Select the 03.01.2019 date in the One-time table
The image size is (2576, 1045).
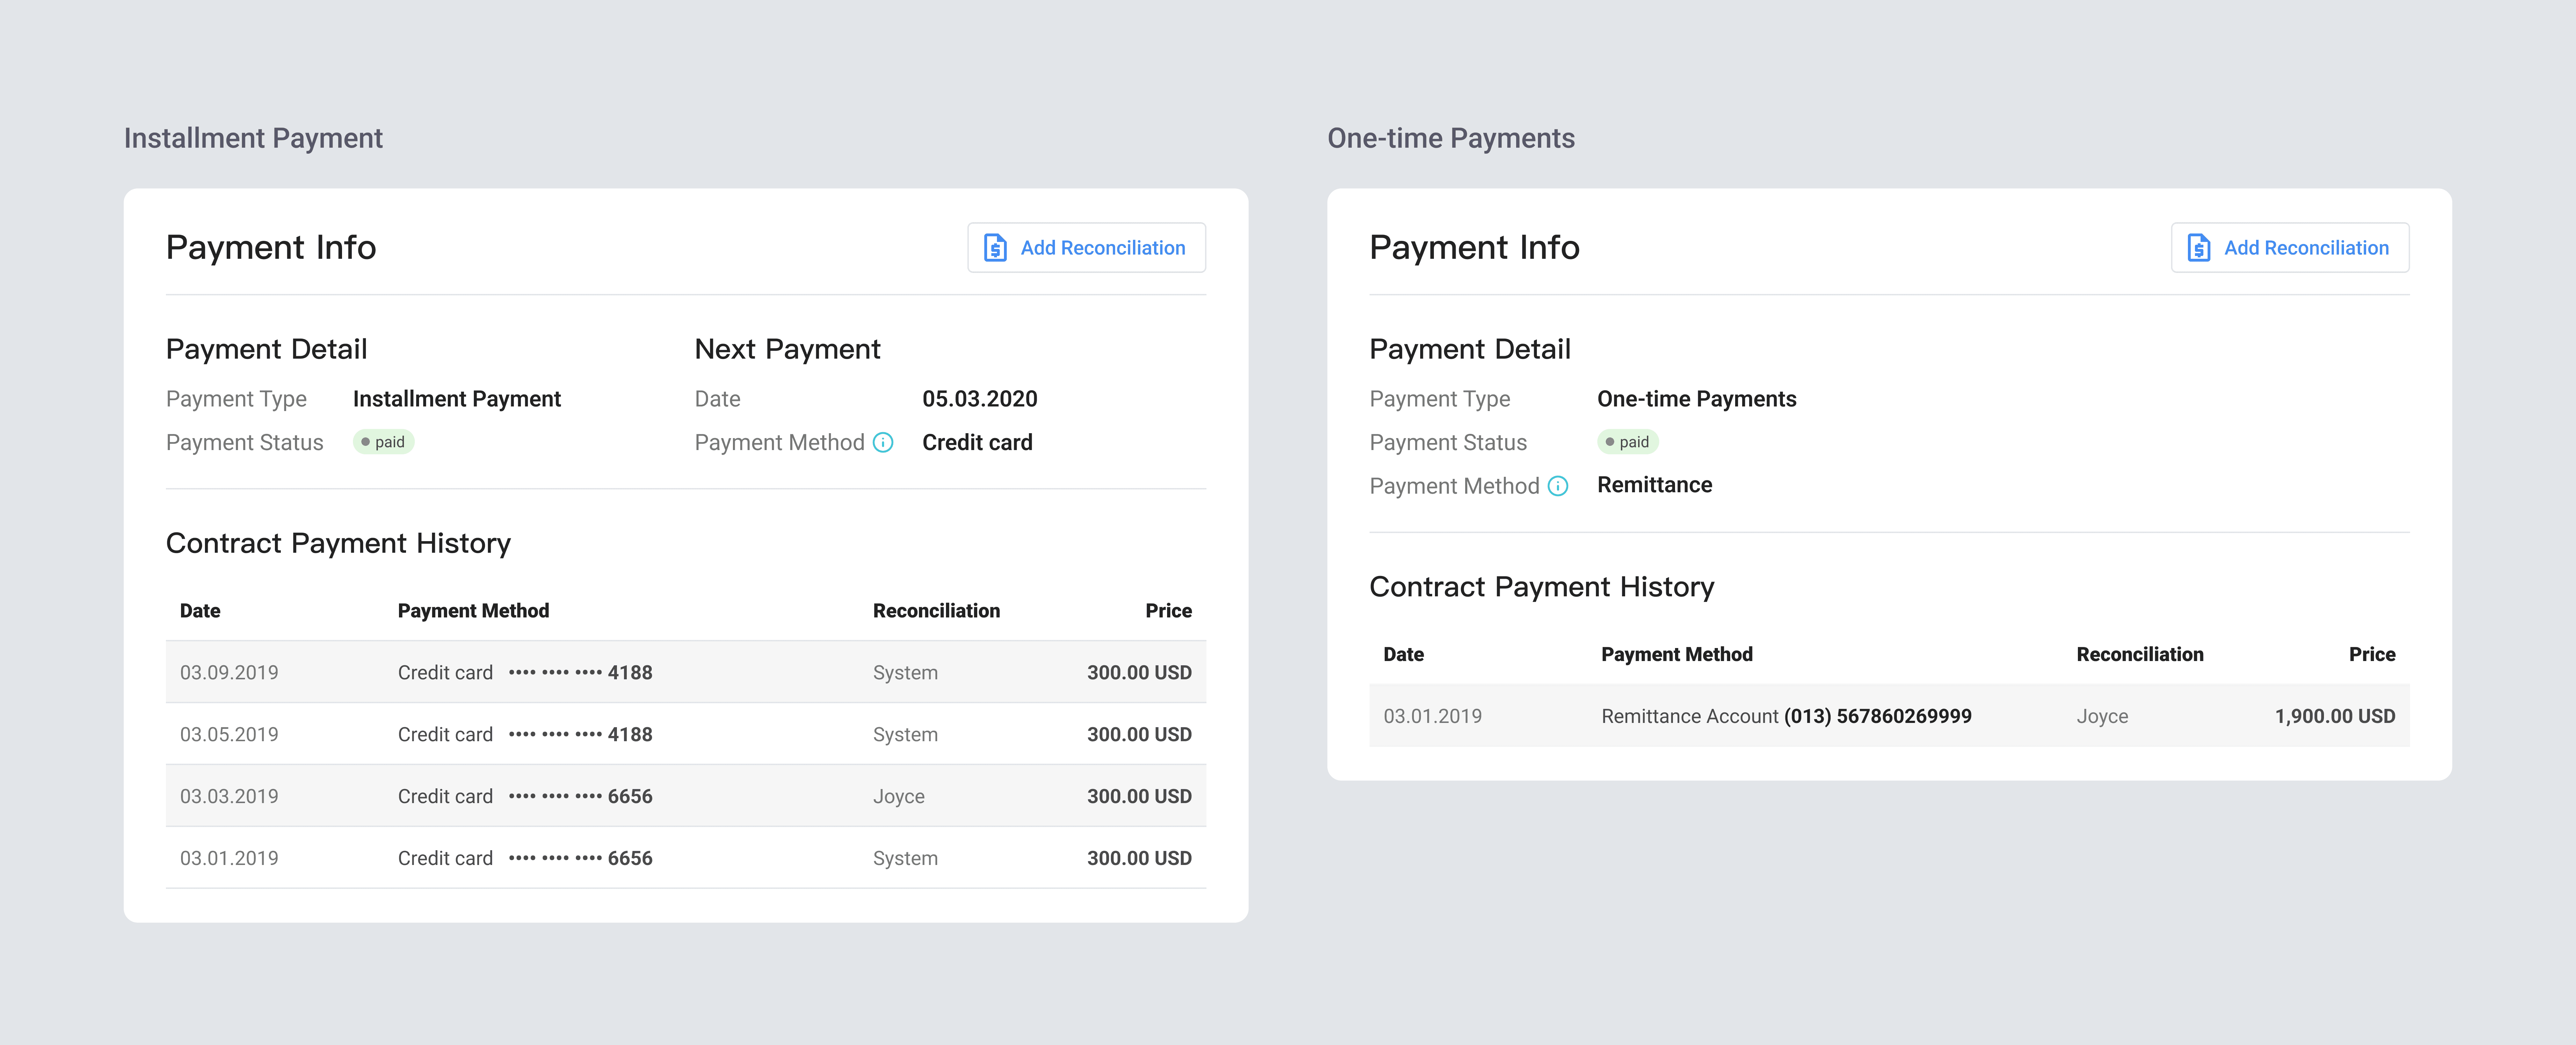(x=1433, y=716)
